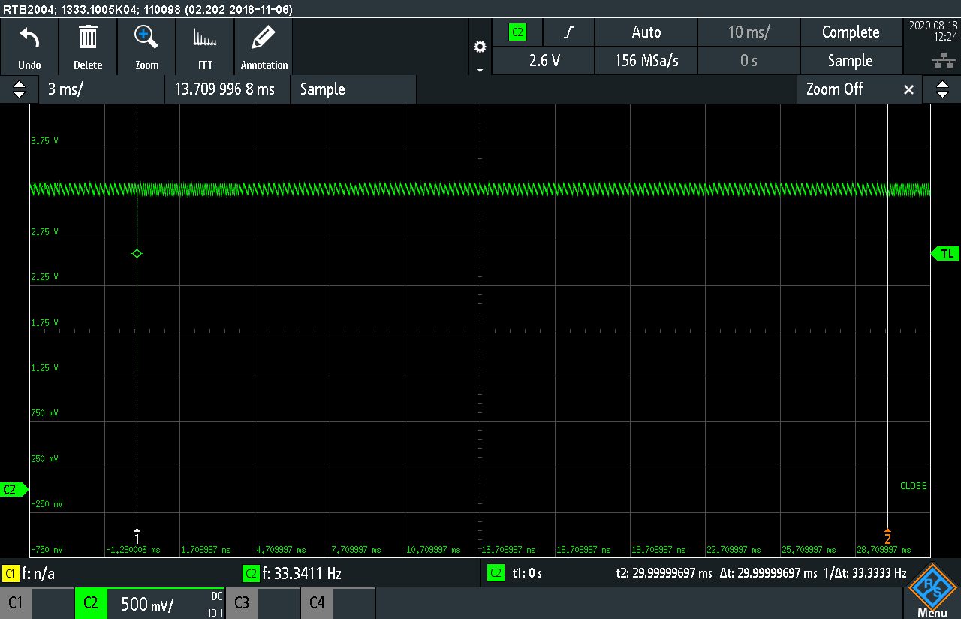
Task: Click the 1/Δt 33.3333 Hz readout
Action: click(865, 574)
